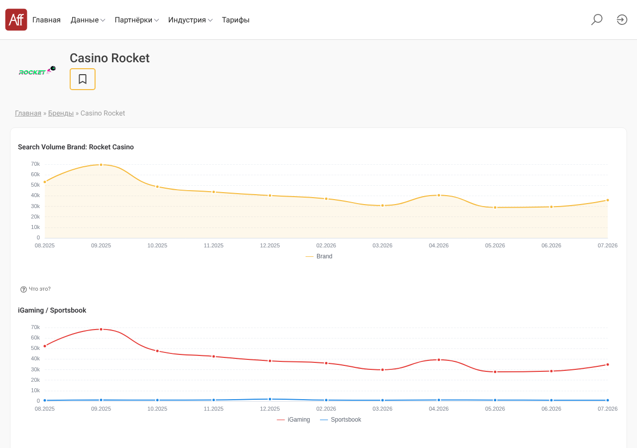Follow the Бренды breadcrumb link
This screenshot has height=448, width=637.
click(x=61, y=113)
